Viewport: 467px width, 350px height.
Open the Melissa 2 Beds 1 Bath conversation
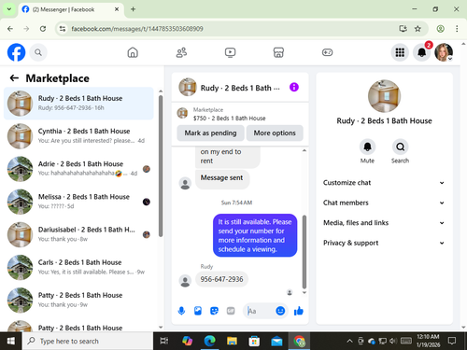[78, 202]
